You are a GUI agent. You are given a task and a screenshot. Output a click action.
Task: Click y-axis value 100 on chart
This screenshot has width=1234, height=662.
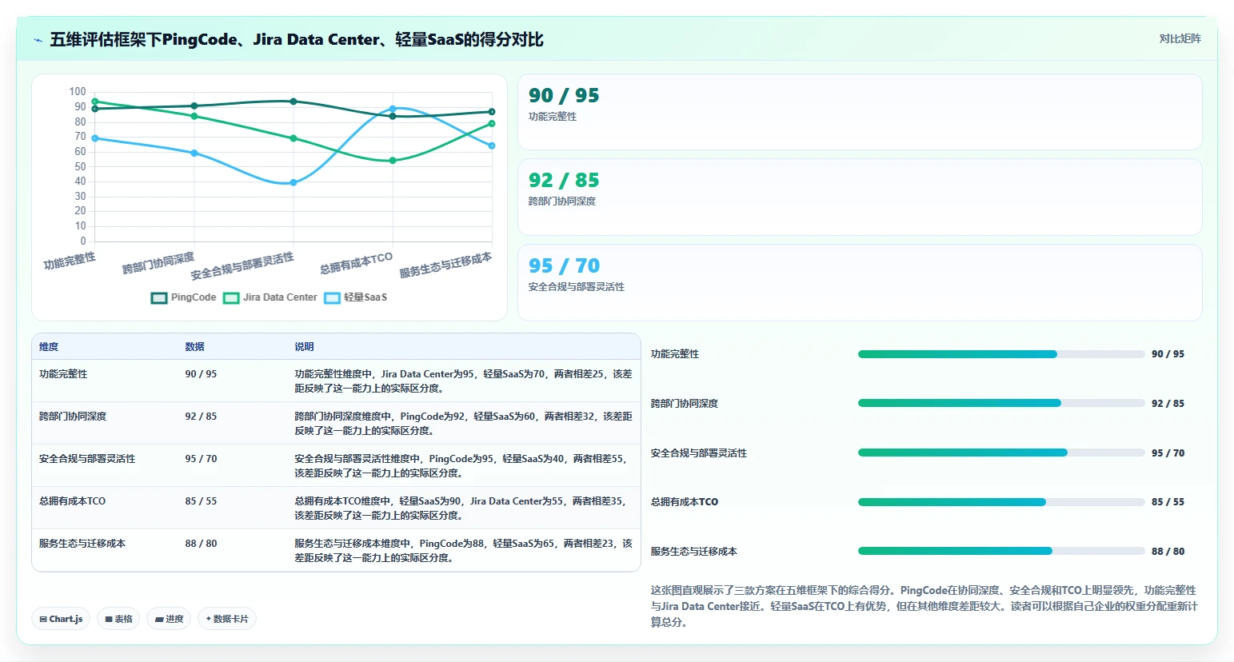point(78,92)
